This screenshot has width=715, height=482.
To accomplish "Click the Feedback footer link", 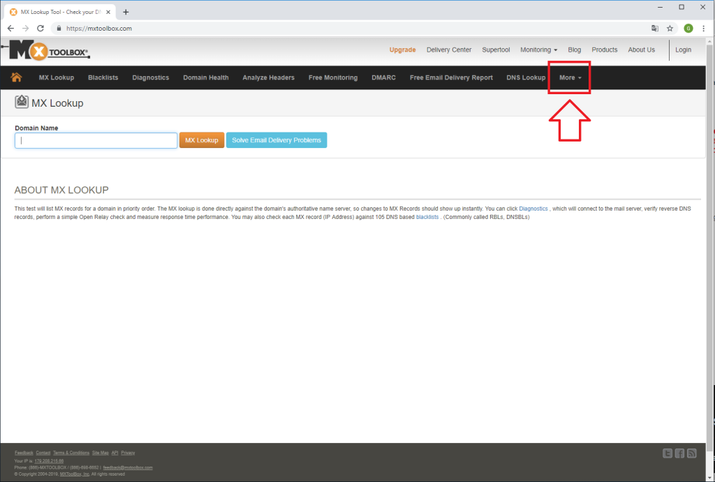I will 24,453.
